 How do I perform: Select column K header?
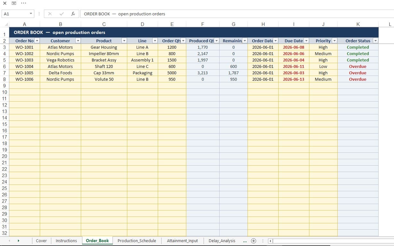tap(358, 24)
